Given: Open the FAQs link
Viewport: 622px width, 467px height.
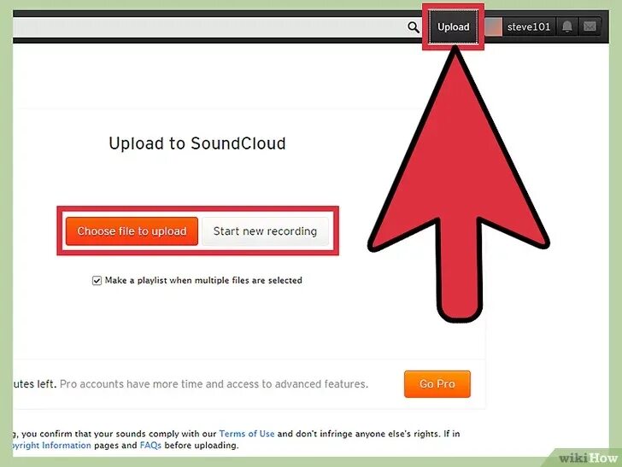Looking at the screenshot, I should click(x=150, y=445).
